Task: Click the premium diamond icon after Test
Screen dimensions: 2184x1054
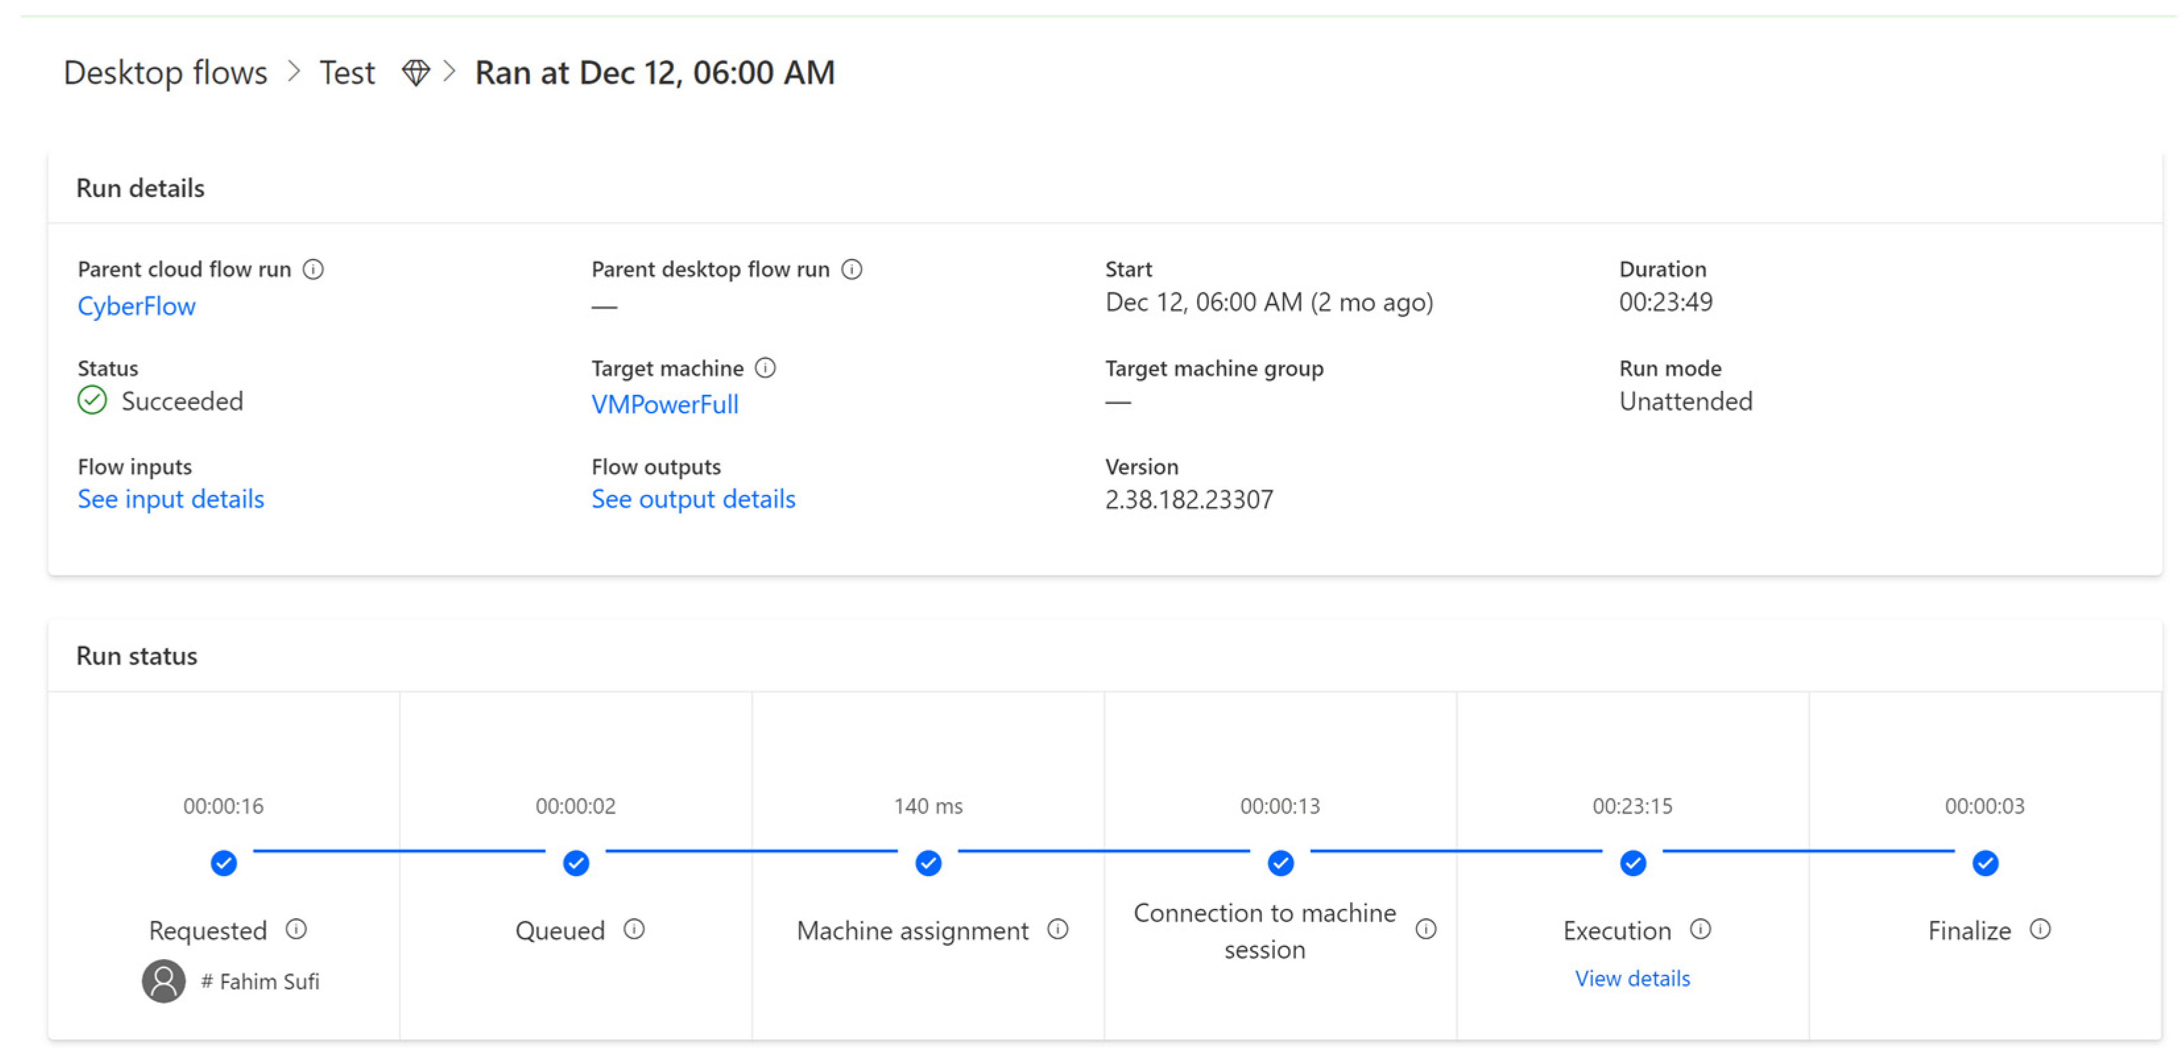Action: 415,72
